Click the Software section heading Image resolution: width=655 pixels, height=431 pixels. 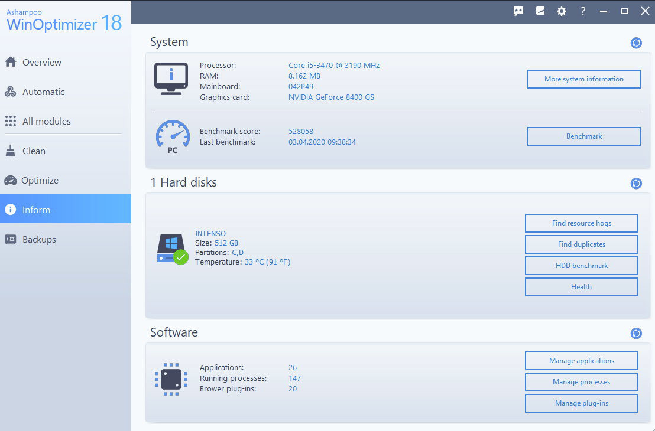[x=174, y=332]
